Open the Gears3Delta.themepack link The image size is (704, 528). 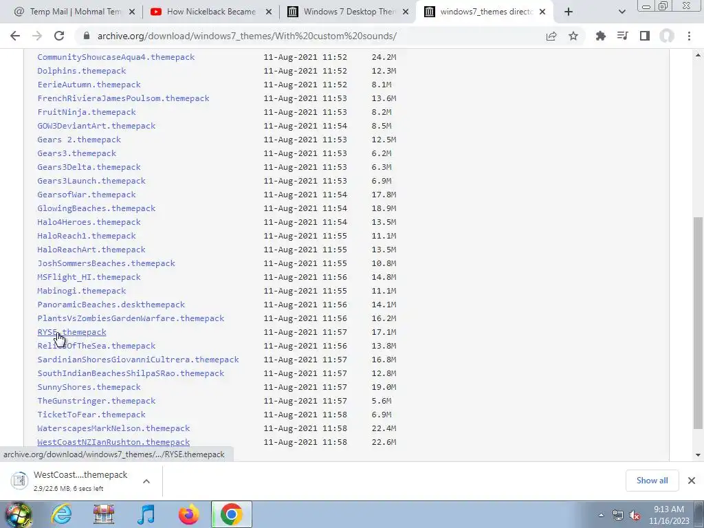pyautogui.click(x=89, y=167)
